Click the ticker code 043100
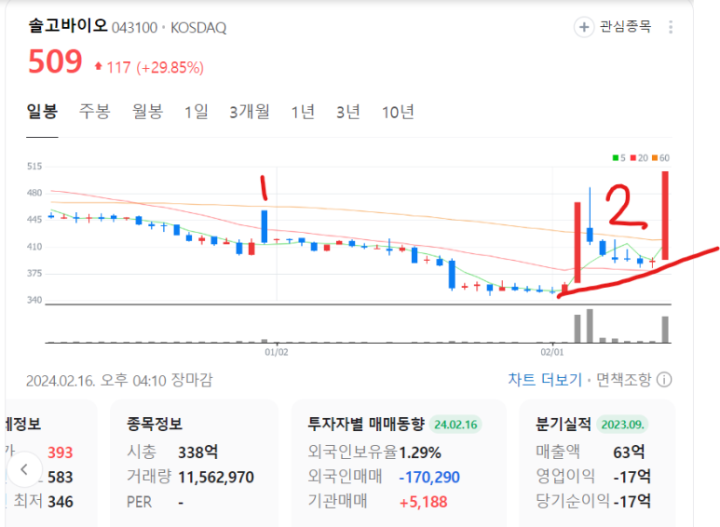This screenshot has width=720, height=527. point(134,28)
